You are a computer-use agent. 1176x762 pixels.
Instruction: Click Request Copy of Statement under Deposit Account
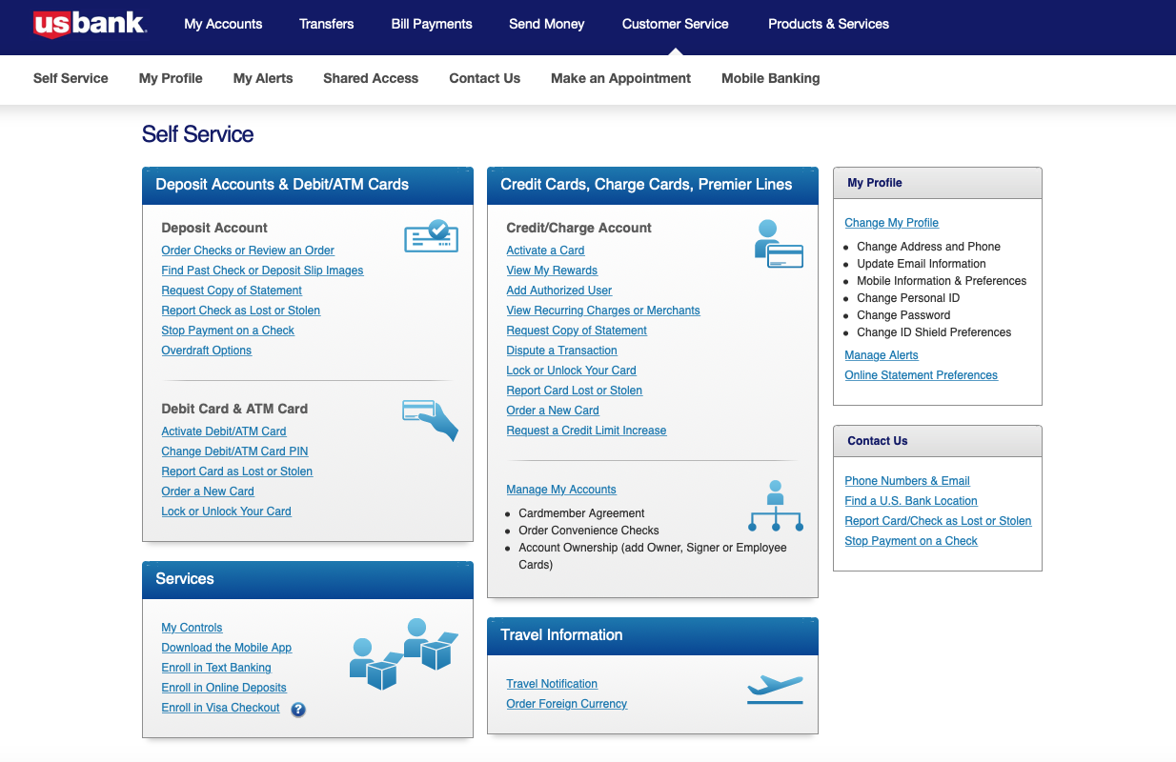click(x=232, y=291)
